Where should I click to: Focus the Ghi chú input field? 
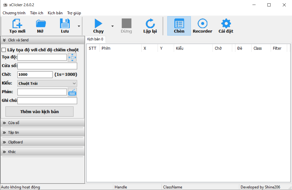click(x=47, y=101)
